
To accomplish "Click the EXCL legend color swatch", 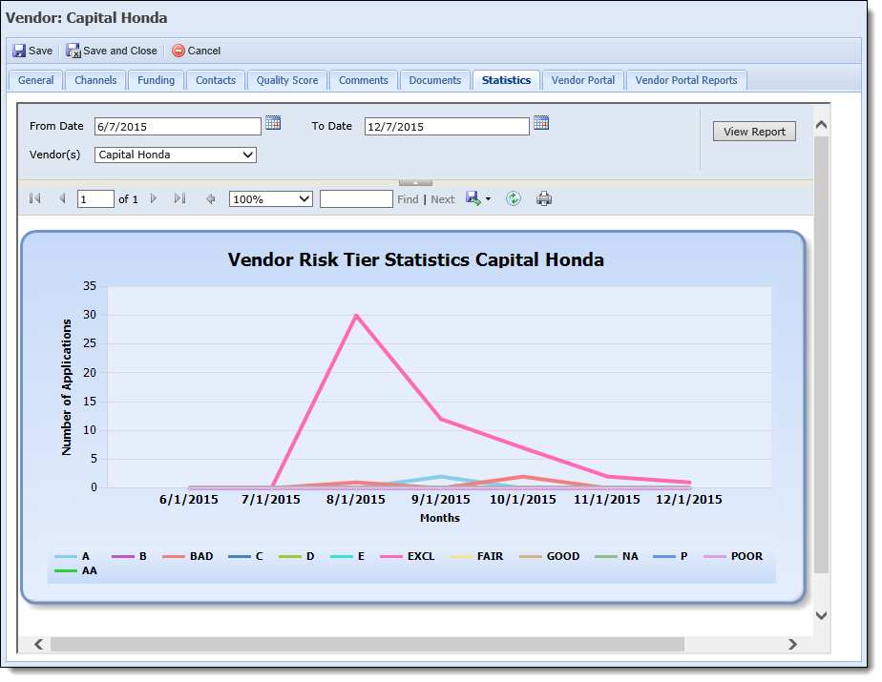I will click(x=391, y=557).
